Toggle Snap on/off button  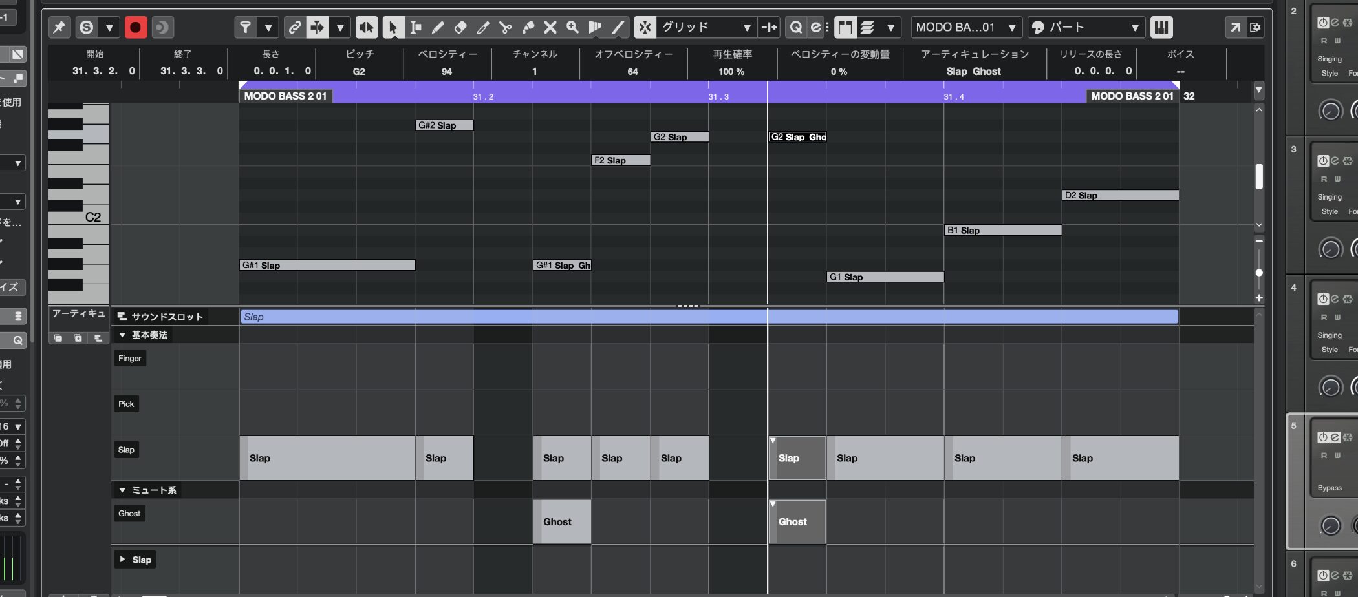[645, 27]
